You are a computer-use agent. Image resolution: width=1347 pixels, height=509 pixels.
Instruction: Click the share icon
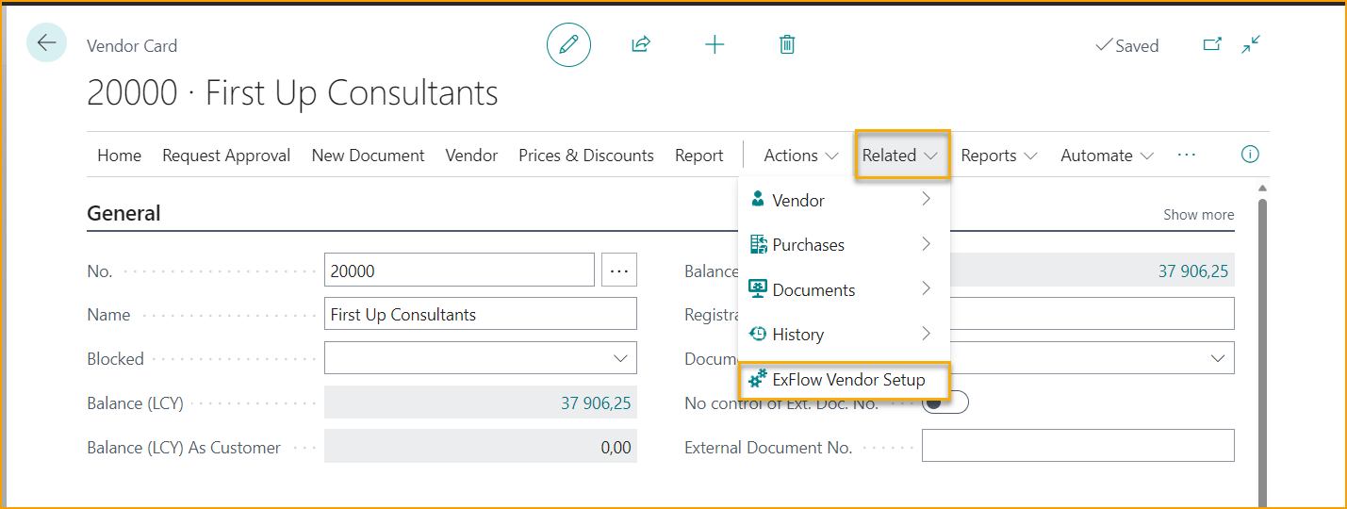[641, 44]
